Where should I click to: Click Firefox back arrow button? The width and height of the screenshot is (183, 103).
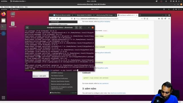pos(51,19)
